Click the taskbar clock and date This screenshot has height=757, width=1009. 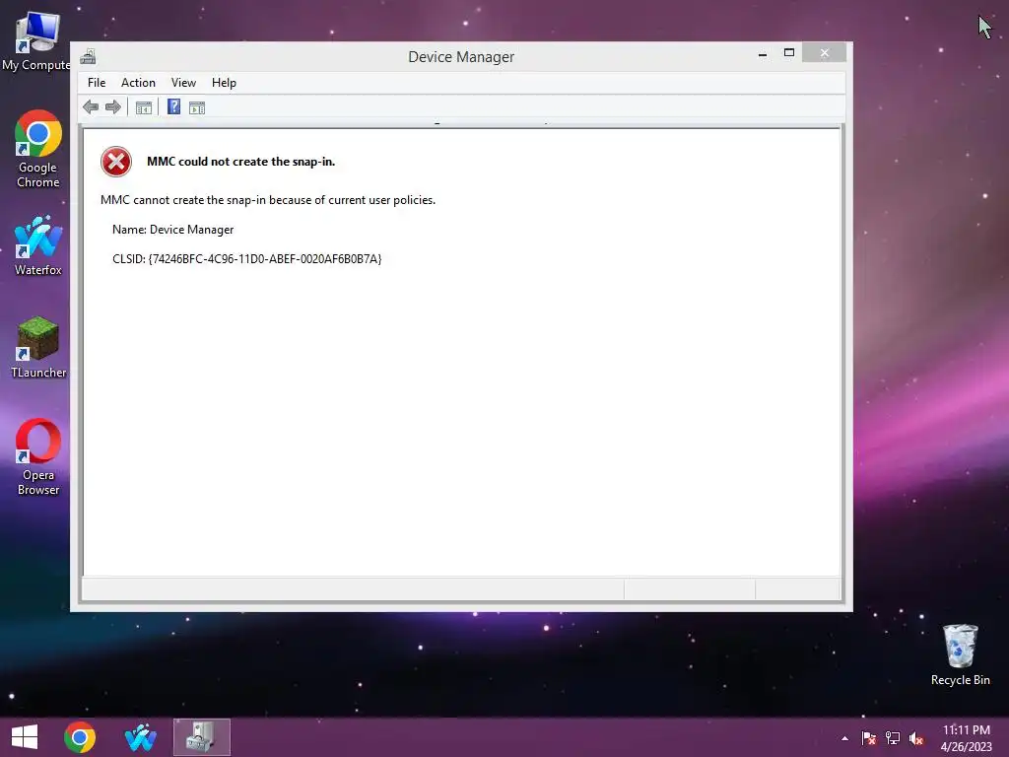click(x=966, y=738)
